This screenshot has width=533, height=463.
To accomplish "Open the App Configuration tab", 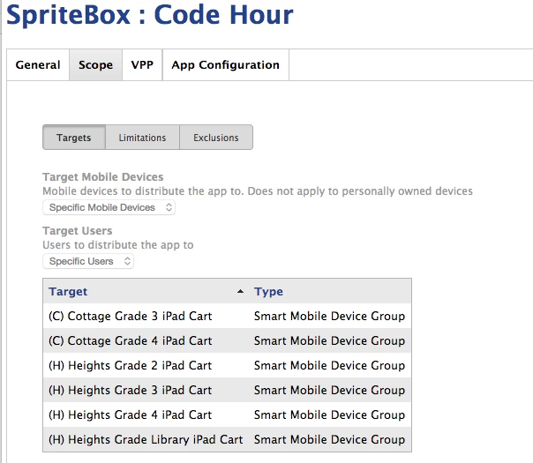I will tap(226, 65).
